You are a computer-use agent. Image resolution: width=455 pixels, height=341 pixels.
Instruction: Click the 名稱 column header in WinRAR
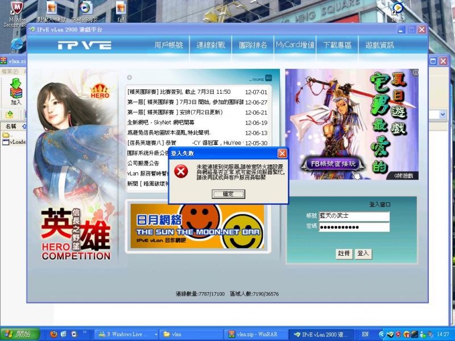pyautogui.click(x=11, y=126)
